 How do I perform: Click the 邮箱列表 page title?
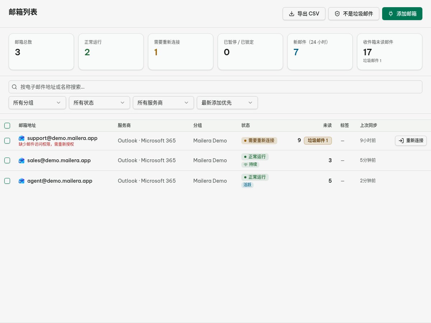tap(23, 12)
